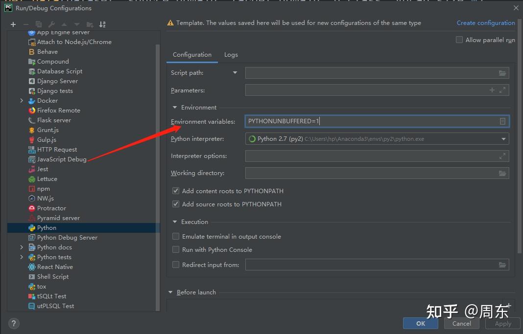Browse for script path folder icon
Image resolution: width=523 pixels, height=334 pixels.
[502, 73]
